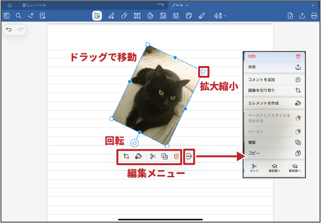Select the highlighted lasso selection tool
This screenshot has height=223, width=321.
tap(97, 16)
